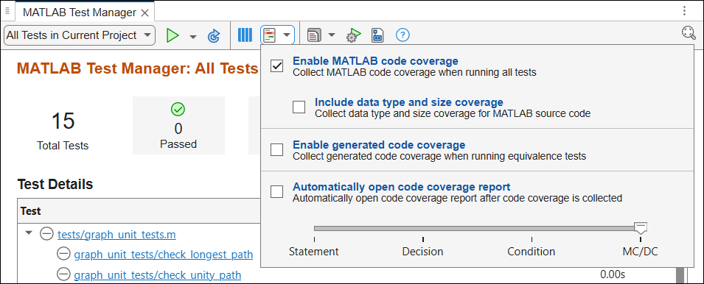Open graph_unit_tests/check_unity_path link
704x284 pixels.
(x=158, y=274)
